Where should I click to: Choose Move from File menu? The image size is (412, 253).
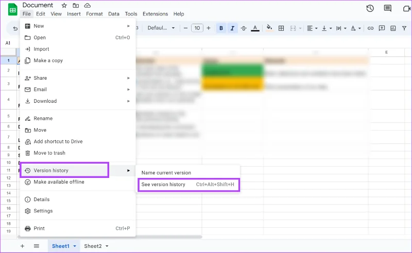(78, 130)
